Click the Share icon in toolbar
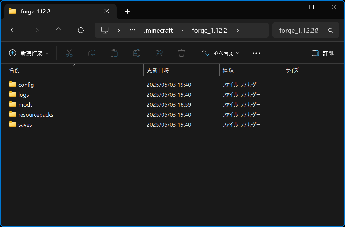Image resolution: width=345 pixels, height=227 pixels. point(159,53)
